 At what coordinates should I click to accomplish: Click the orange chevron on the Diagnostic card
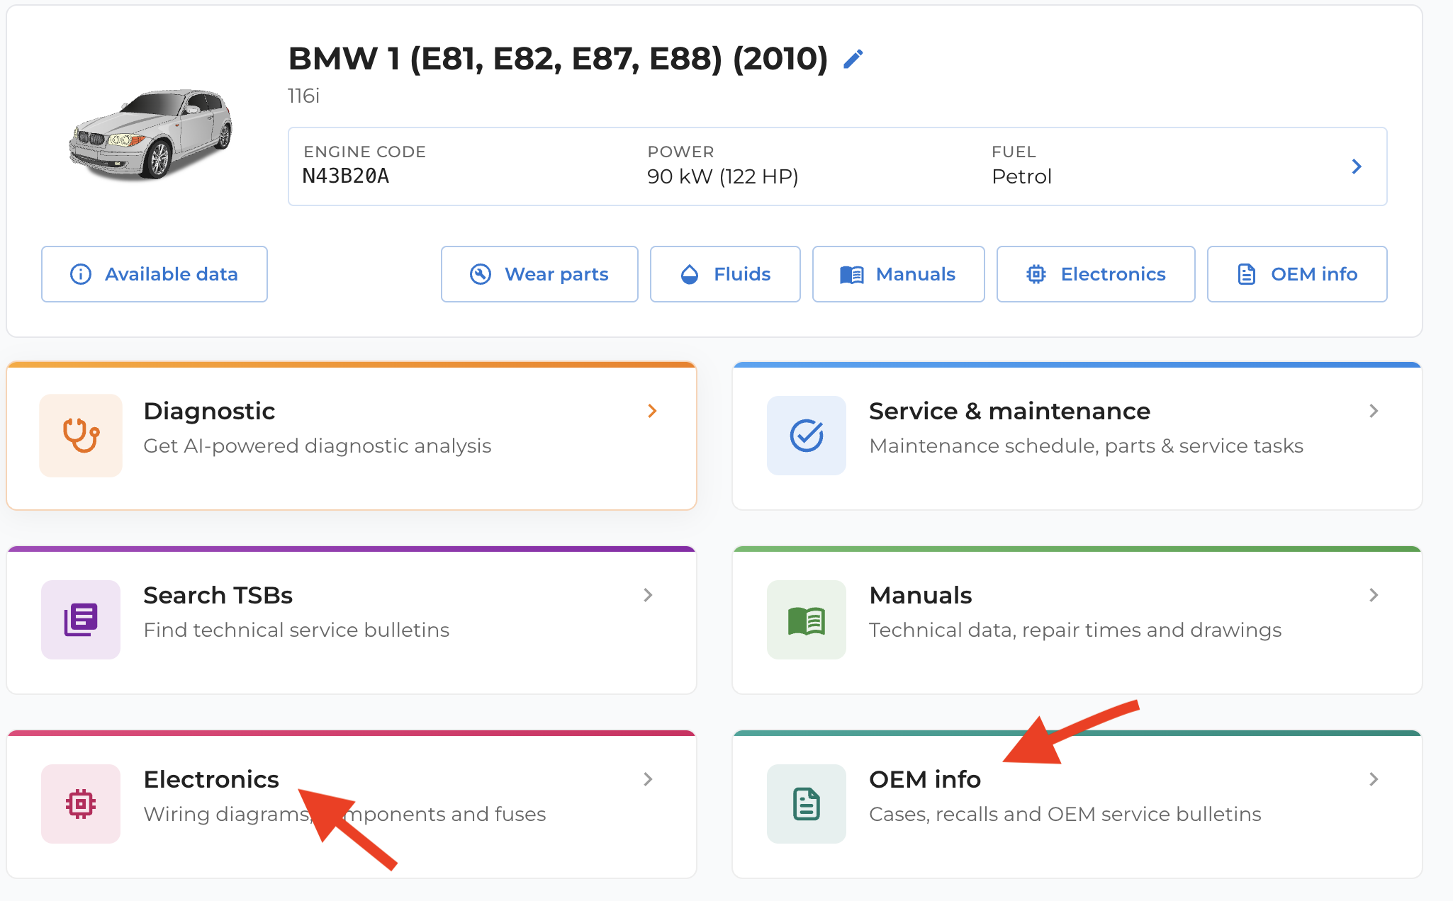pos(652,411)
